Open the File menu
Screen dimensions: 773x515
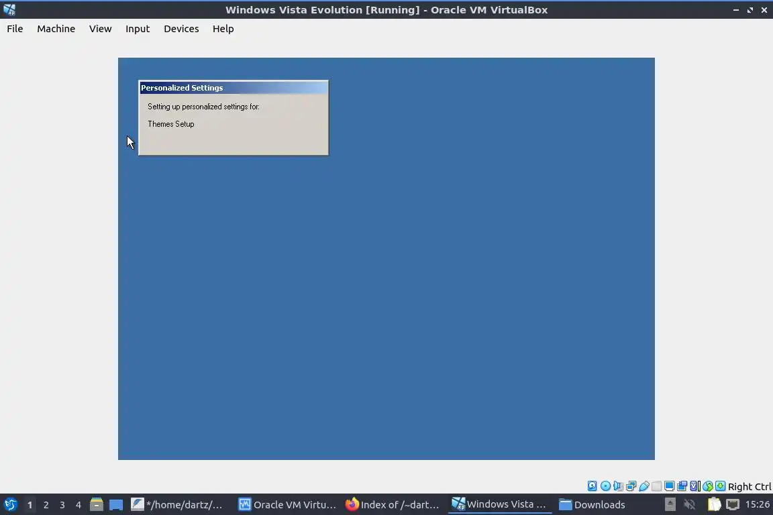pos(15,29)
